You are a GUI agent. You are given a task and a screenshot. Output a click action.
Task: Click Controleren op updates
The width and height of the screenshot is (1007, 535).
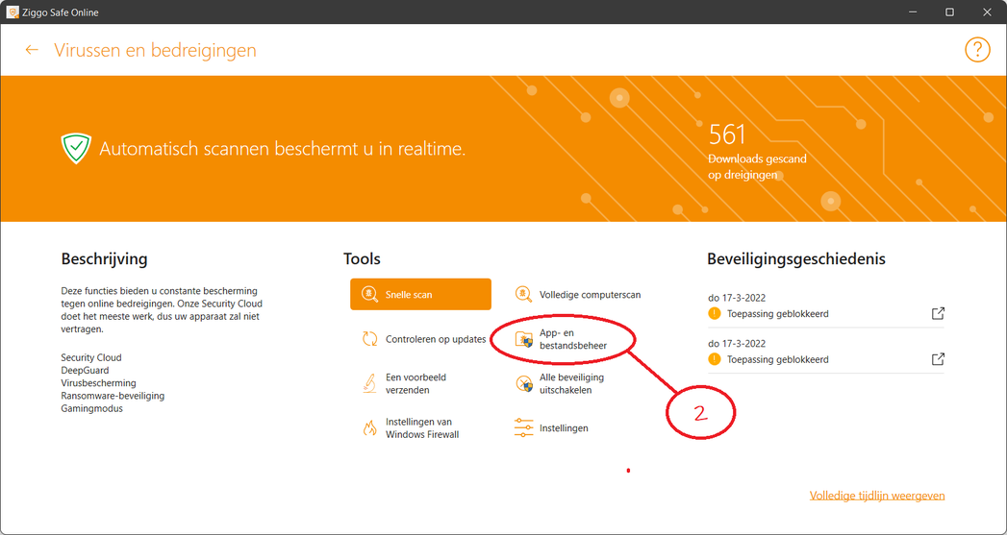tap(424, 339)
